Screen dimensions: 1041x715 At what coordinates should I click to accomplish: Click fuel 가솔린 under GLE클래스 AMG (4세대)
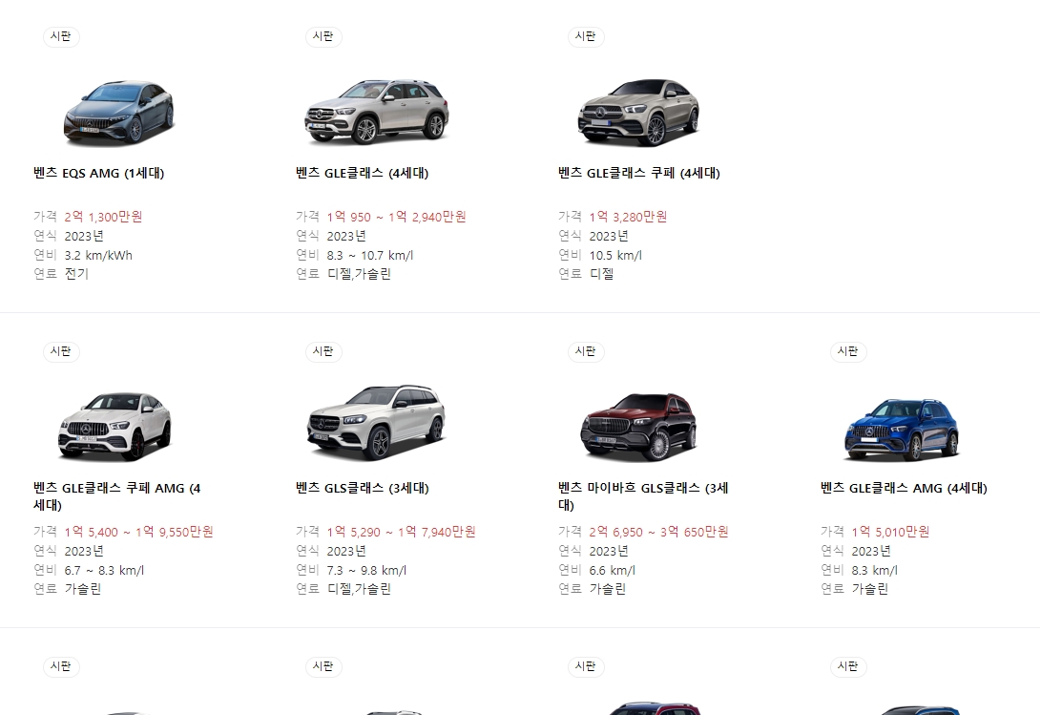869,589
